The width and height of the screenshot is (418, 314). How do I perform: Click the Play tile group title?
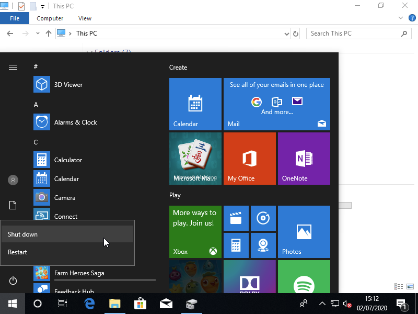pos(175,195)
